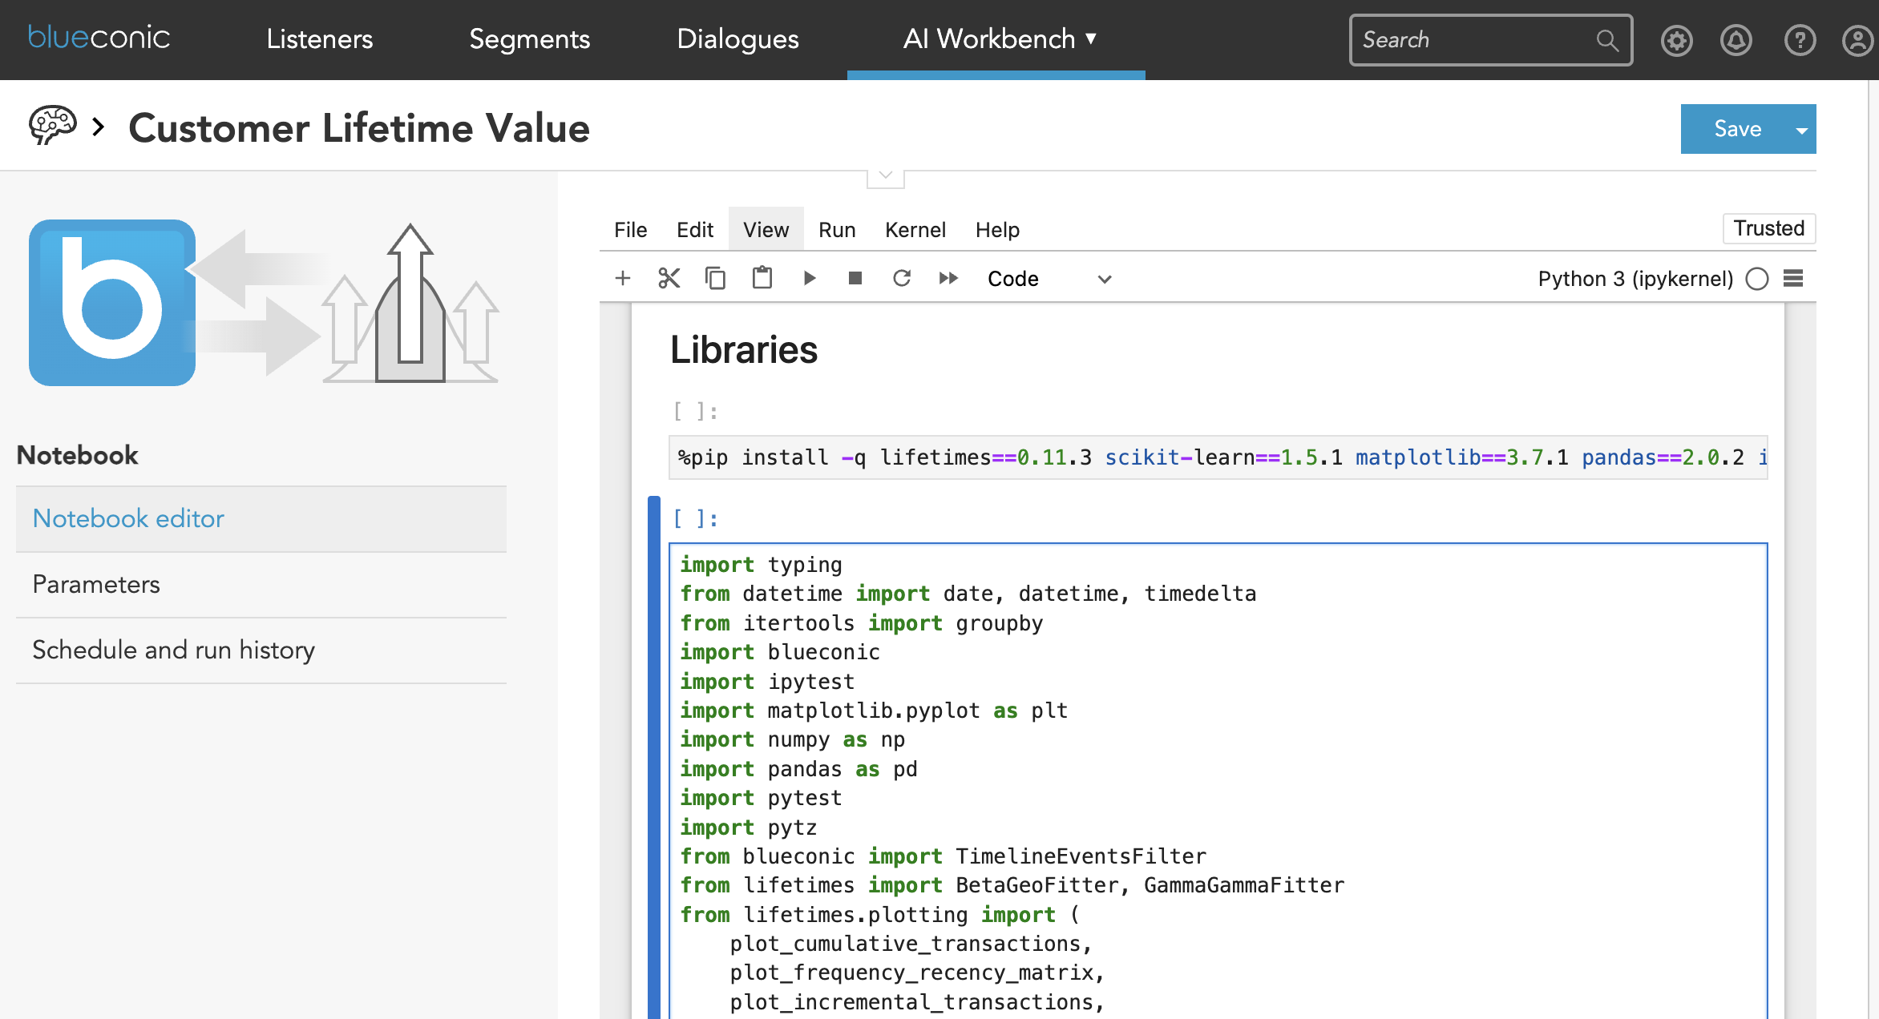The height and width of the screenshot is (1019, 1879).
Task: Click the Save button
Action: 1736,129
